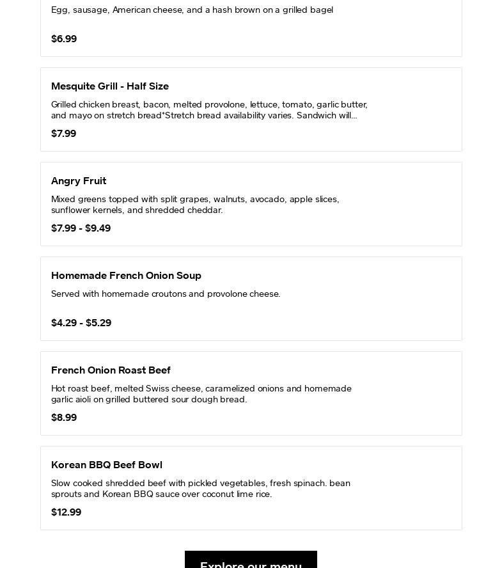This screenshot has height=568, width=502.
Task: Click the mixed greens Angry Fruit description
Action: point(195,199)
